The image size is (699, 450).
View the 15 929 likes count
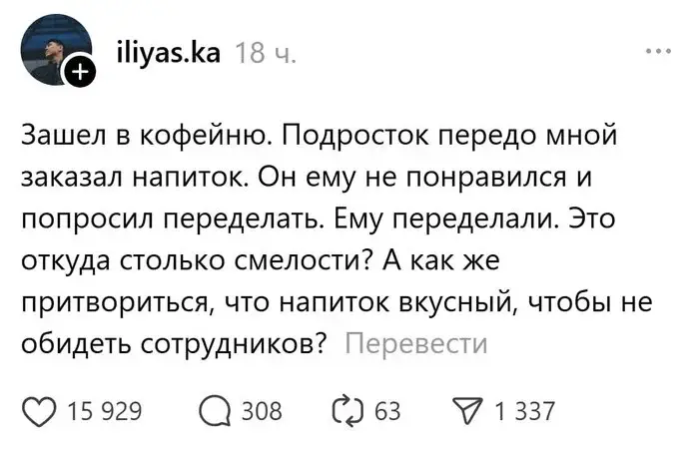(x=103, y=410)
